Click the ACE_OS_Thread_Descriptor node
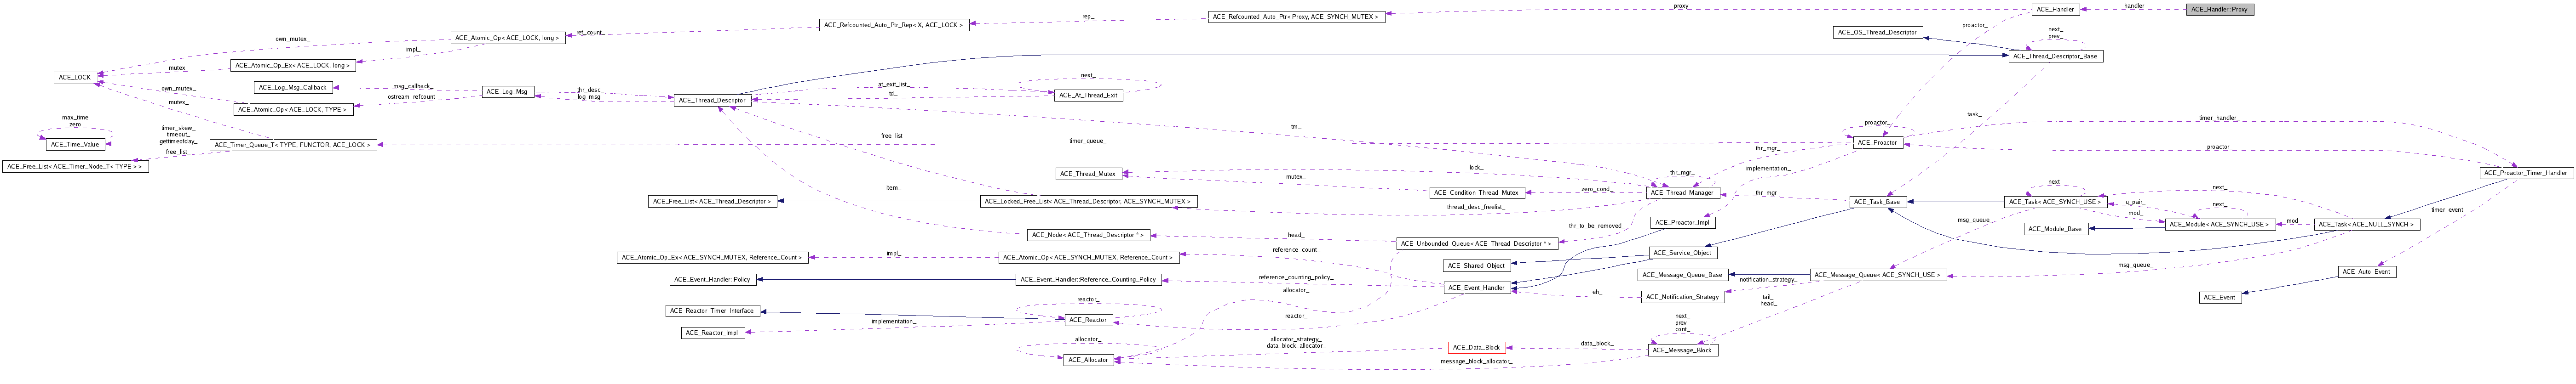 1877,32
